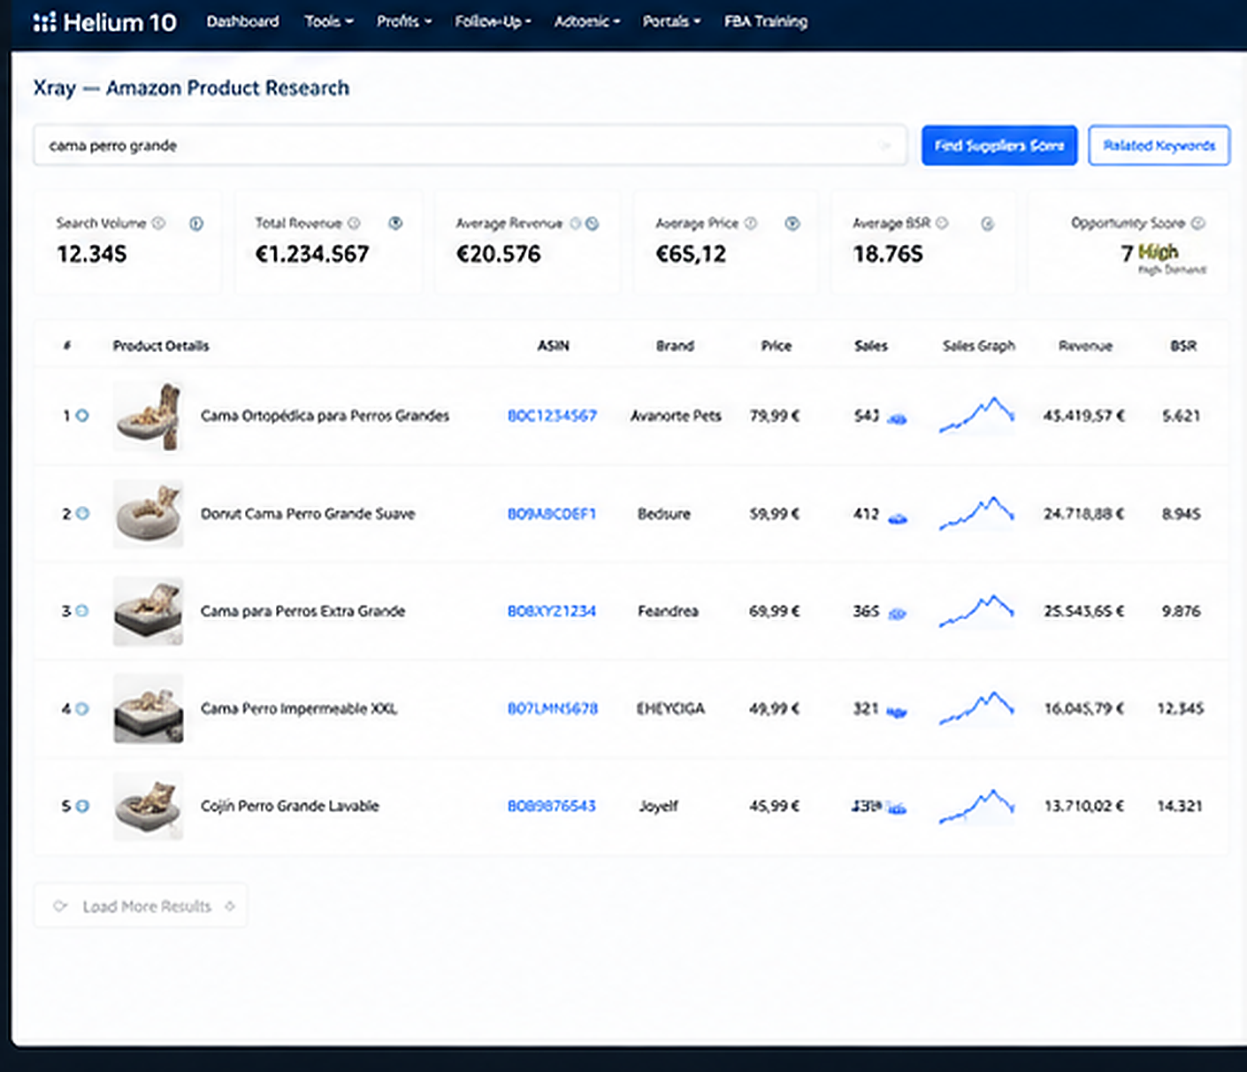Image resolution: width=1247 pixels, height=1072 pixels.
Task: Click the blue sales icon in the EHEYCIGA row
Action: tap(897, 712)
